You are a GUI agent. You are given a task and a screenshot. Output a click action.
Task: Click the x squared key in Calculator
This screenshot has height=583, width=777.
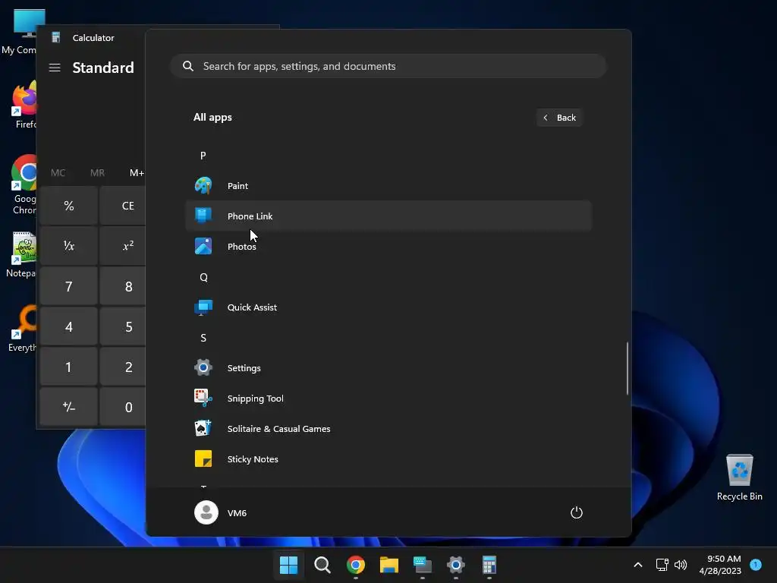pyautogui.click(x=123, y=246)
